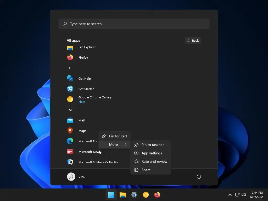
Task: Open the Get Started app icon
Action: [x=70, y=89]
